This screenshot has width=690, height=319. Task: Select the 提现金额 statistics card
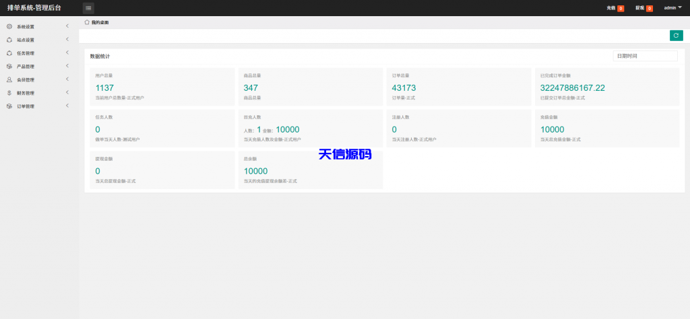[x=162, y=170]
